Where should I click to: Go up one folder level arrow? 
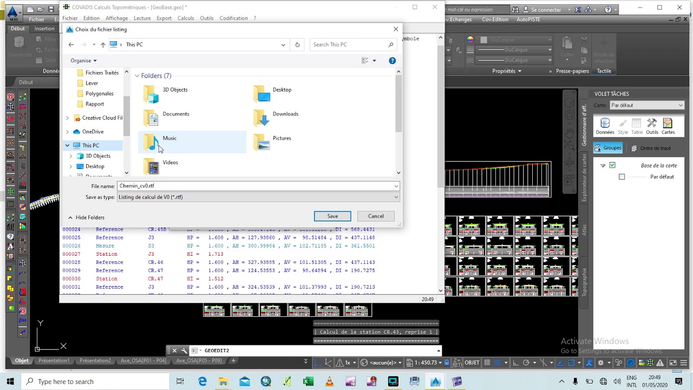(103, 44)
